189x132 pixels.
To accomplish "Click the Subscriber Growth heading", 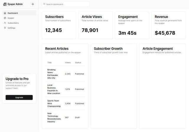I will [x=108, y=49].
